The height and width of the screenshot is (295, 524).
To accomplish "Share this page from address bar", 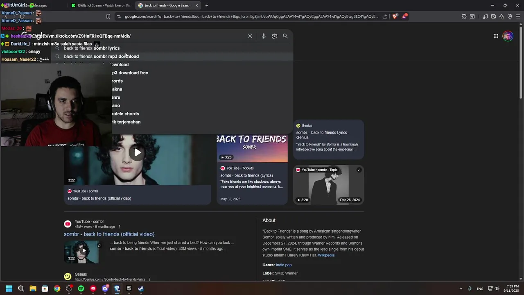I will (385, 16).
